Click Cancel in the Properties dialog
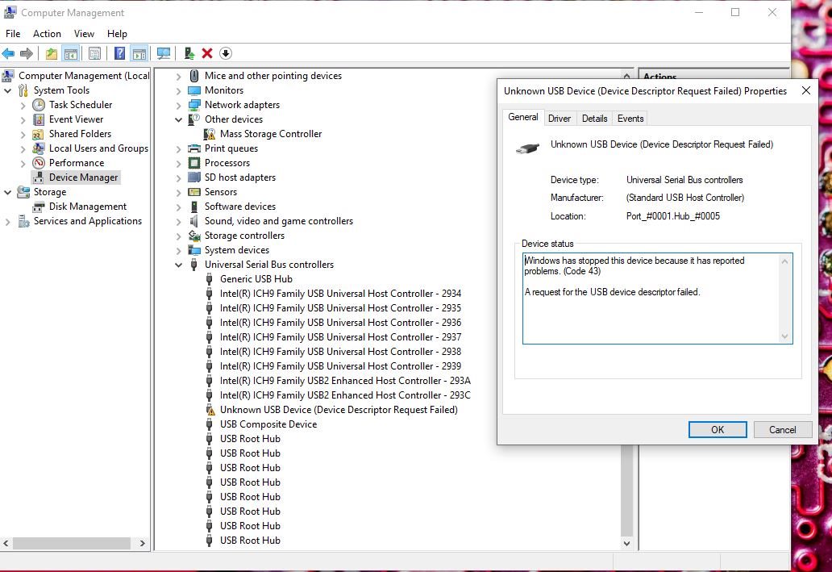The width and height of the screenshot is (832, 572). [783, 430]
